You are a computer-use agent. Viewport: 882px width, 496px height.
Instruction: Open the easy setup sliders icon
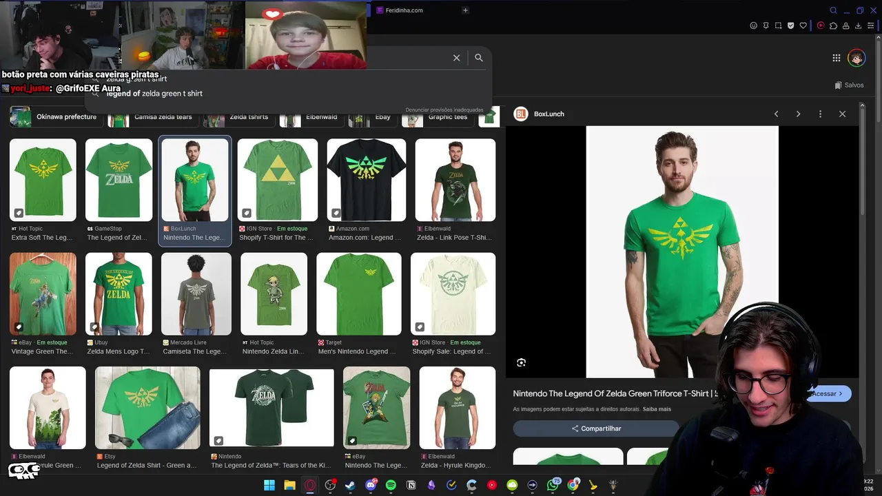(871, 25)
